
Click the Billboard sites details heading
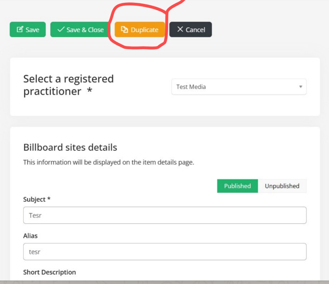(70, 147)
